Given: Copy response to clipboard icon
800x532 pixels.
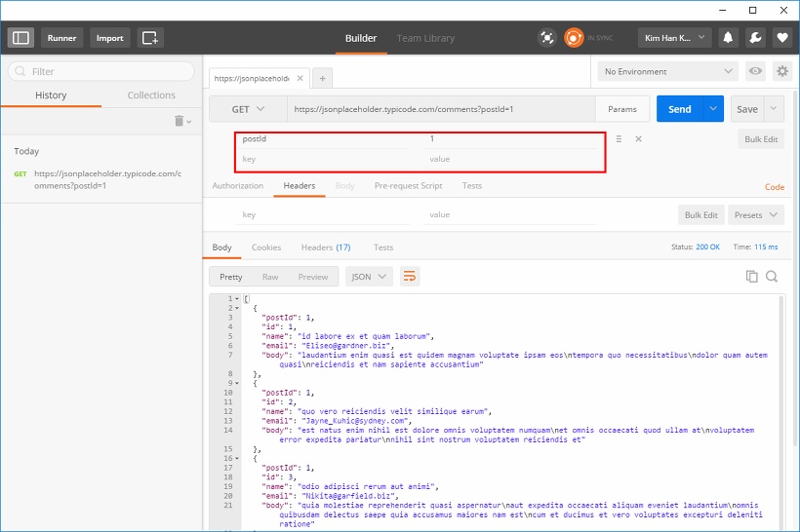Looking at the screenshot, I should (751, 276).
